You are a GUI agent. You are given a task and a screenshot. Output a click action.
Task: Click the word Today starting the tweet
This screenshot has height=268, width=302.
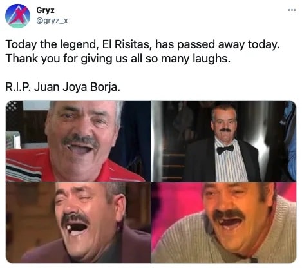tap(21, 44)
